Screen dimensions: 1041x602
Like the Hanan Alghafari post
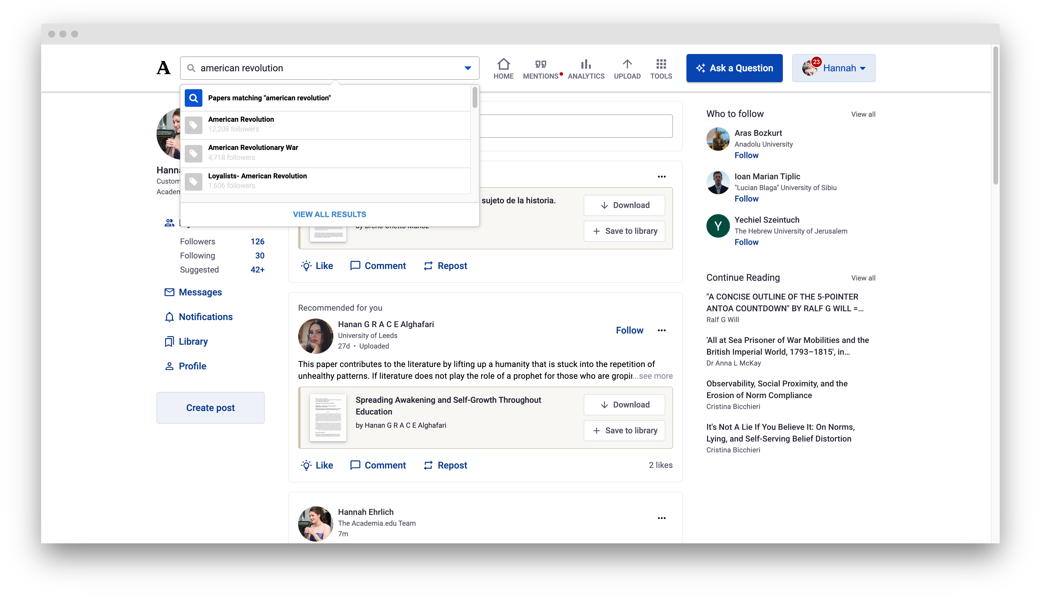[317, 465]
